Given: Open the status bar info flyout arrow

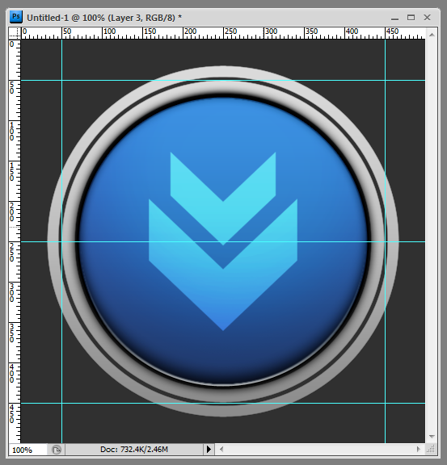Looking at the screenshot, I should 209,450.
